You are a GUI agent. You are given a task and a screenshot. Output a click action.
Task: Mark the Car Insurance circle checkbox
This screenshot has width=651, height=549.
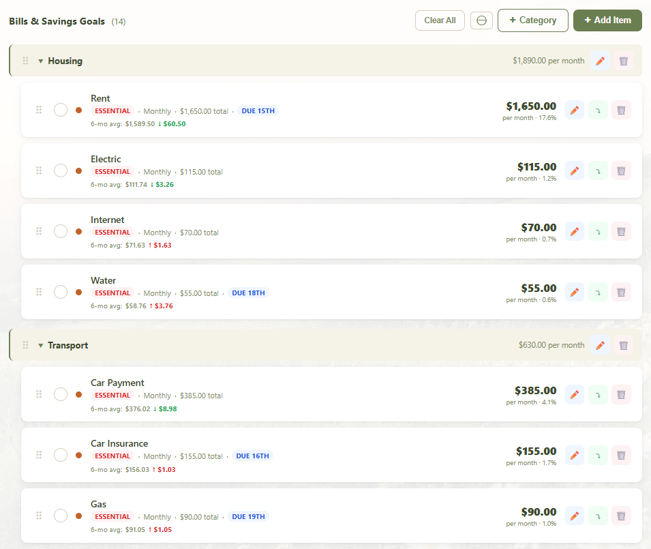[61, 455]
